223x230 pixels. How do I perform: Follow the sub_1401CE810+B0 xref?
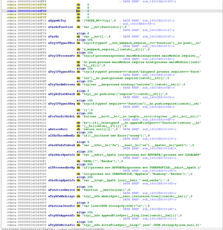(x=158, y=88)
